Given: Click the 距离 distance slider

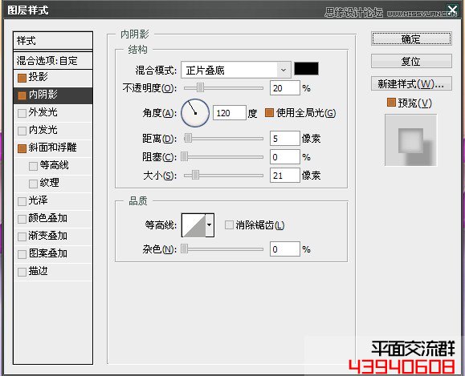Looking at the screenshot, I should pyautogui.click(x=223, y=138).
